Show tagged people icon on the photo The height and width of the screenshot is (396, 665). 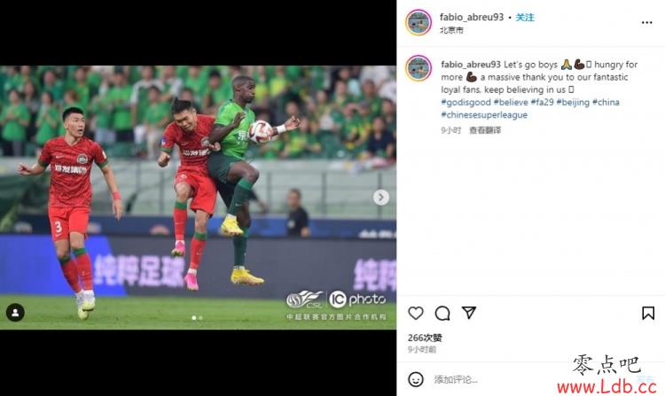tap(15, 313)
